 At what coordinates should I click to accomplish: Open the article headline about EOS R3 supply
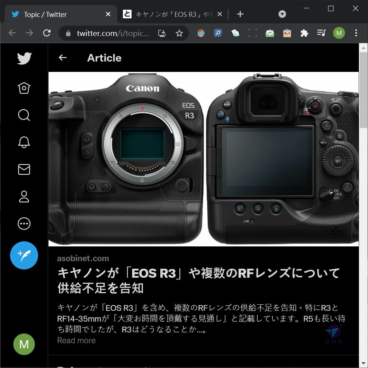click(x=198, y=280)
